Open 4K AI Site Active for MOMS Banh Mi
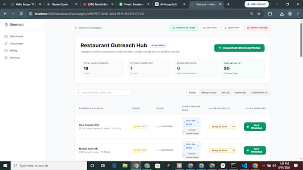303x170 pixels. (x=191, y=146)
